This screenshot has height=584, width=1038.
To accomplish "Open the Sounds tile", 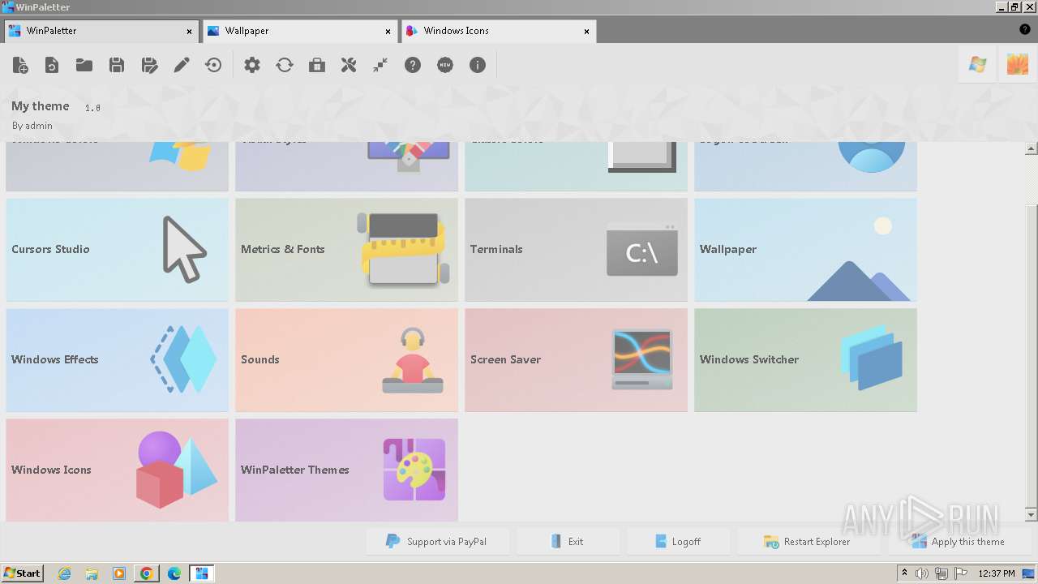I will tap(346, 360).
